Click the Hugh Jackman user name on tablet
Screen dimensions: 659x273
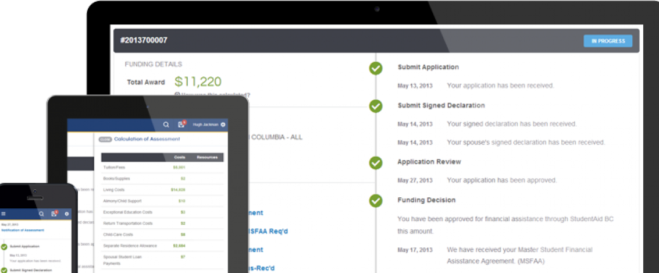pos(206,125)
